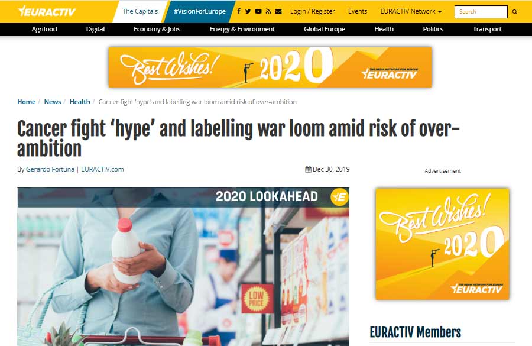Open the Agrifood section menu
This screenshot has width=532, height=346.
[44, 29]
